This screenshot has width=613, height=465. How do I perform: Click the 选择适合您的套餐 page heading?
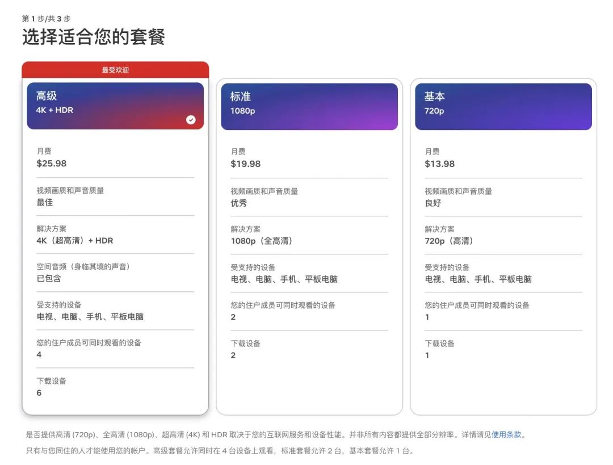[x=94, y=37]
